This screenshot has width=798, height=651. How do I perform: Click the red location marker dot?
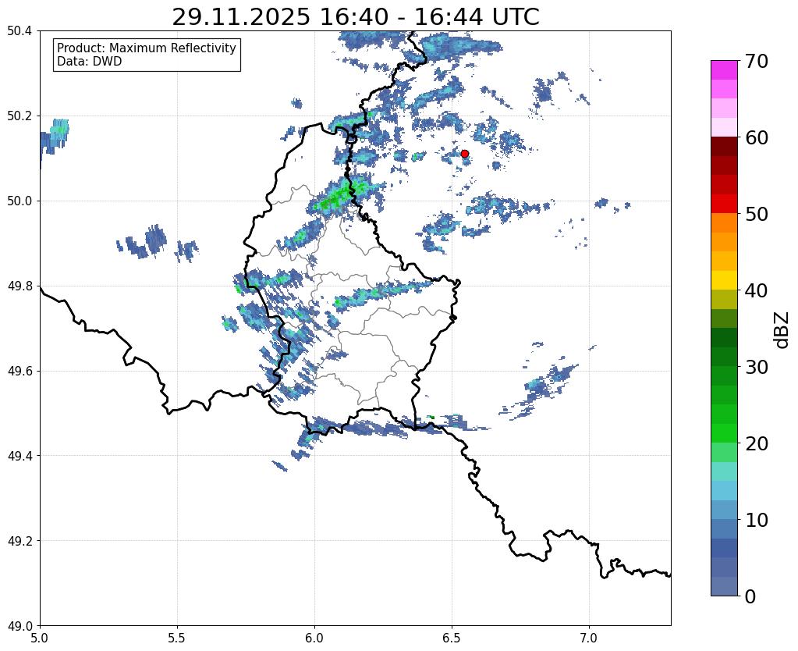click(x=465, y=154)
